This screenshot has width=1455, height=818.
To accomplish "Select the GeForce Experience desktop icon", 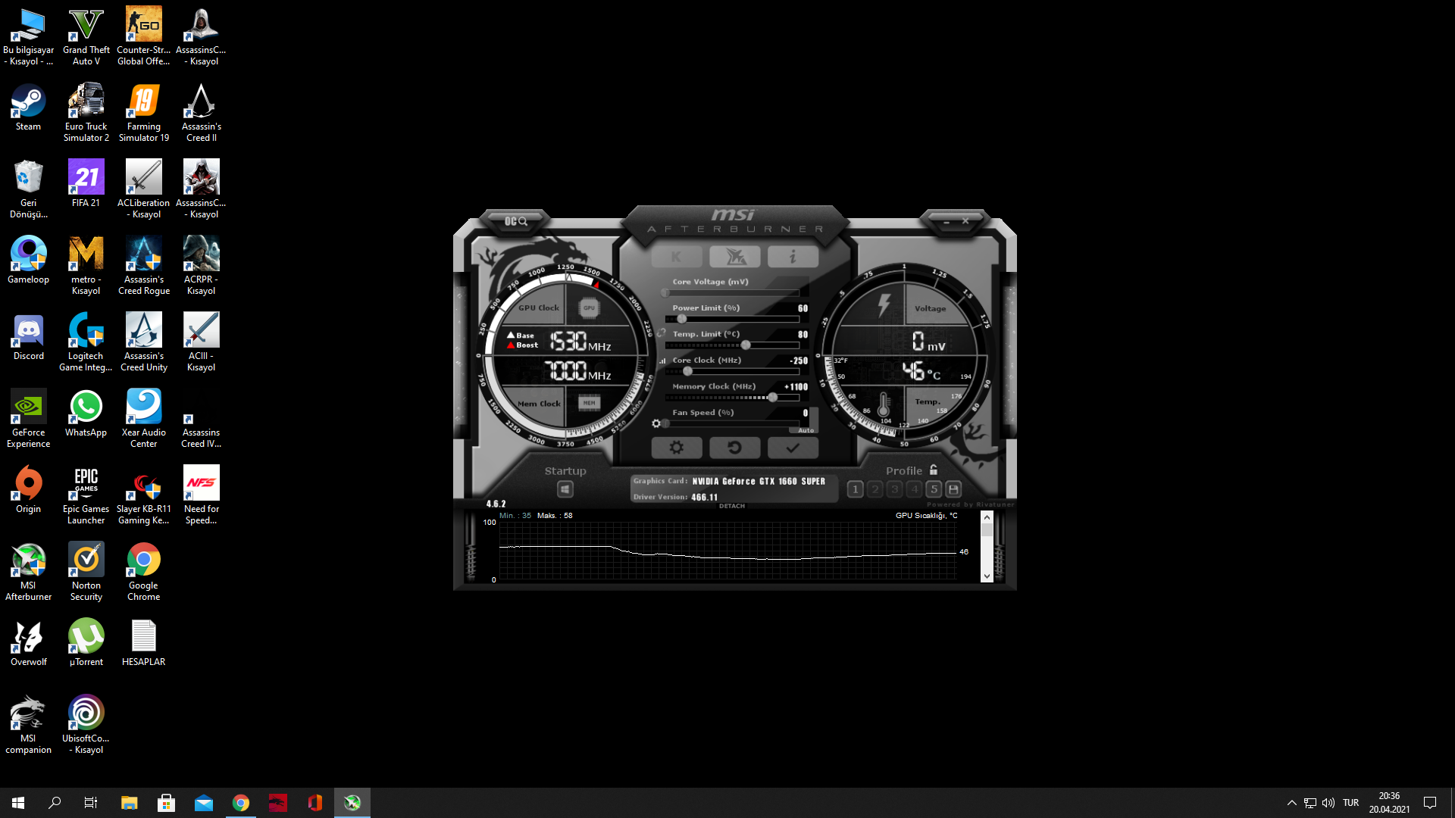I will [28, 419].
